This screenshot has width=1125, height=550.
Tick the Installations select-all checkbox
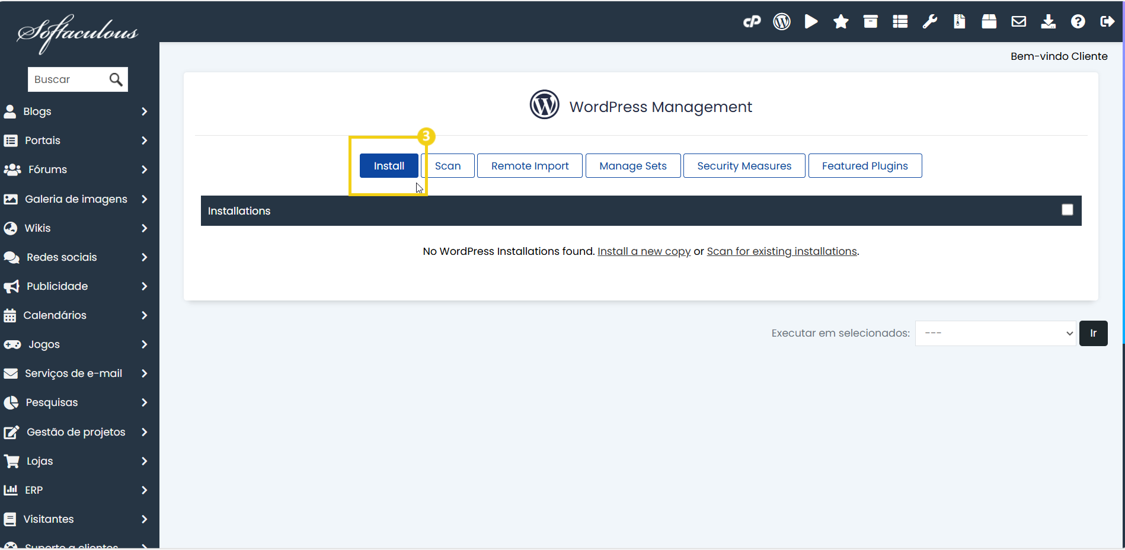click(x=1068, y=210)
